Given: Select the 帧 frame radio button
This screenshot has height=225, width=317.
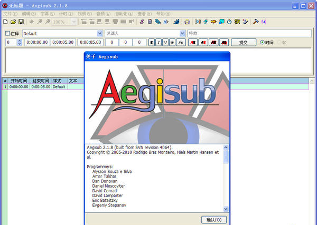Looking at the screenshot, I should tap(278, 42).
